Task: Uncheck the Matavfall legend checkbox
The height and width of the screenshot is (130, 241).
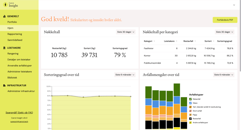Action: [190, 99]
